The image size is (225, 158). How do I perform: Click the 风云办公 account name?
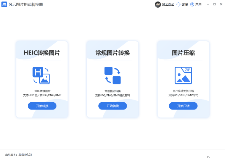(x=168, y=5)
